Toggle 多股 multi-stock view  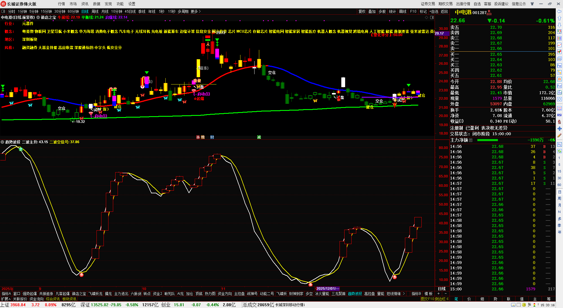pyautogui.click(x=382, y=11)
